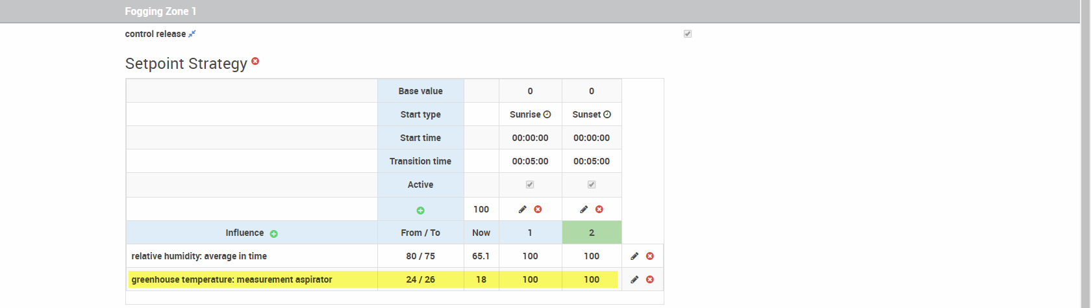The width and height of the screenshot is (1091, 308).
Task: Select period 2 column header
Action: point(592,233)
